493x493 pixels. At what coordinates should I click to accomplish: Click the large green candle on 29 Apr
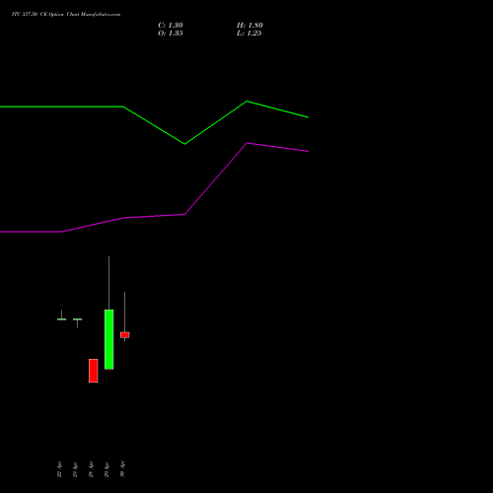pyautogui.click(x=109, y=339)
